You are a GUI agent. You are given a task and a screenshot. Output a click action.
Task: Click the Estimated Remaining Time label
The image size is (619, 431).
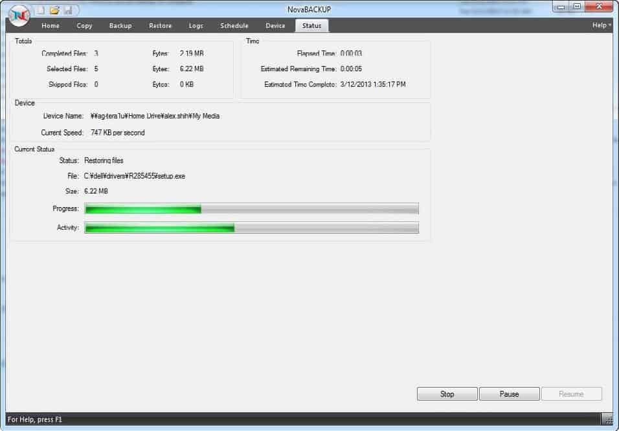coord(298,69)
